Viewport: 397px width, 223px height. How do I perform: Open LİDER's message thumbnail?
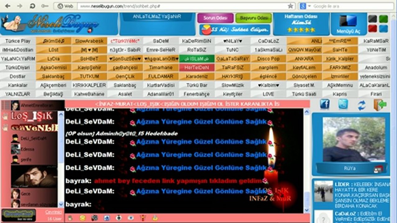323,191
